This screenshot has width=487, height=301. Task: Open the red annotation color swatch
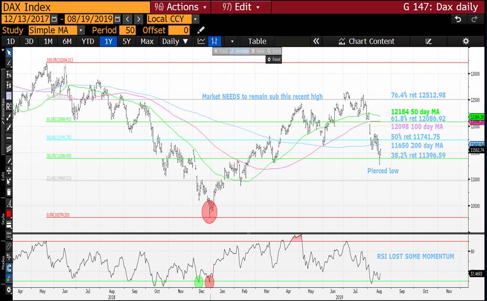point(9,214)
